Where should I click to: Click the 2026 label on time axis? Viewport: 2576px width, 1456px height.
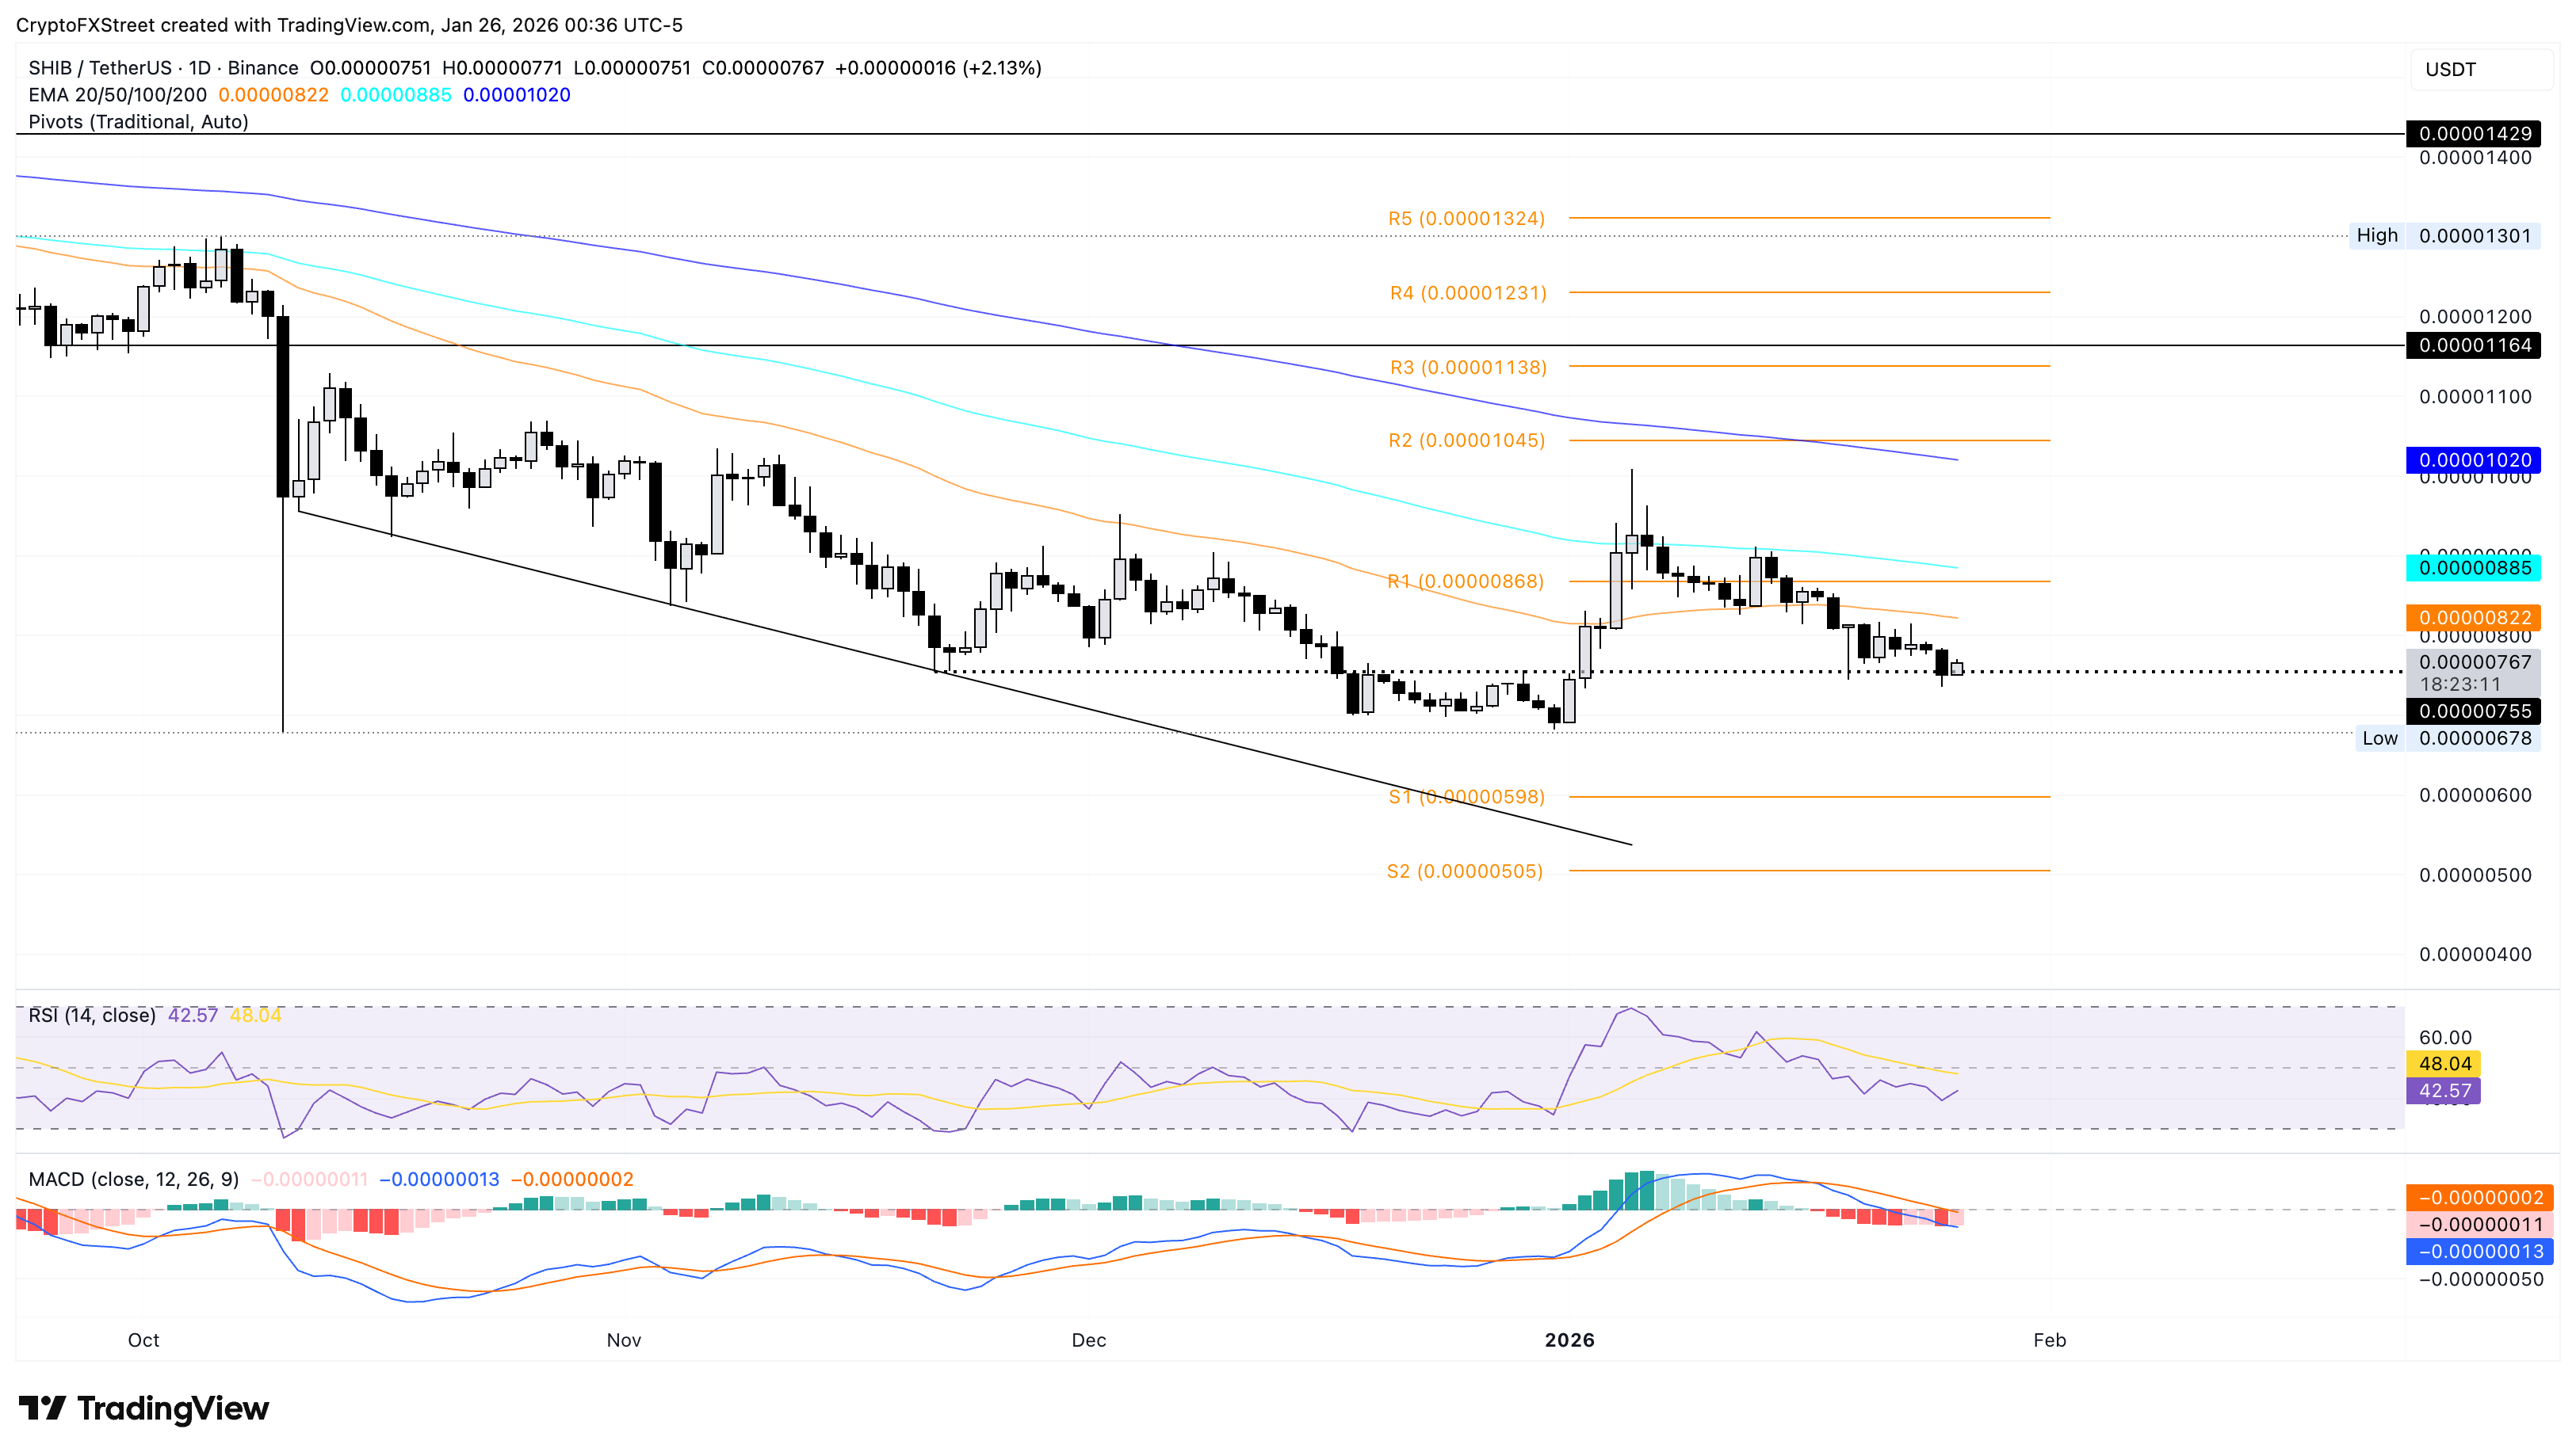coord(1569,1340)
